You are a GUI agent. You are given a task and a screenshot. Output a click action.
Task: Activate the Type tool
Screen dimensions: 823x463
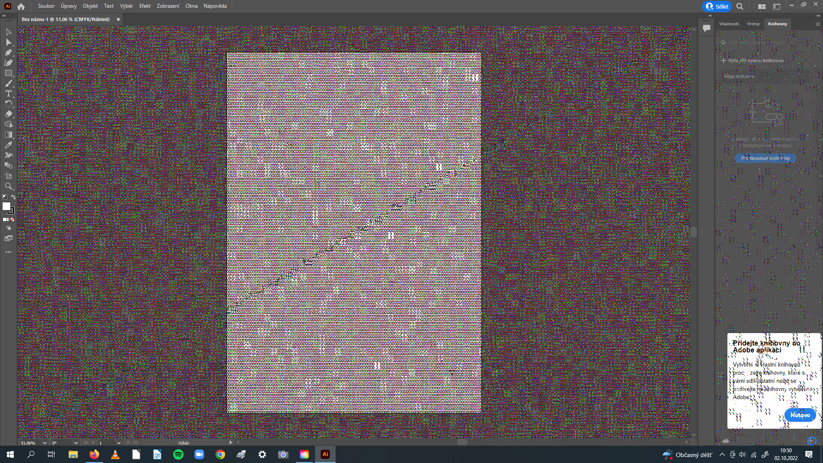[x=9, y=93]
